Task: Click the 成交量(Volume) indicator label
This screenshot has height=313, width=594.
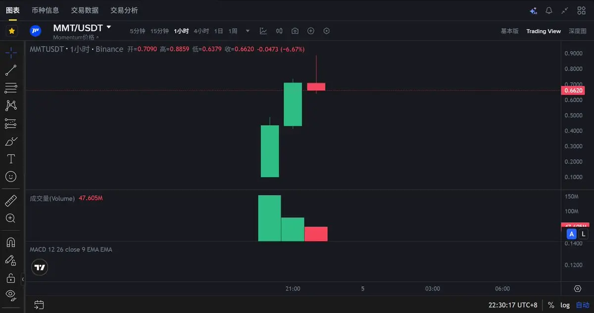Action: coord(52,198)
